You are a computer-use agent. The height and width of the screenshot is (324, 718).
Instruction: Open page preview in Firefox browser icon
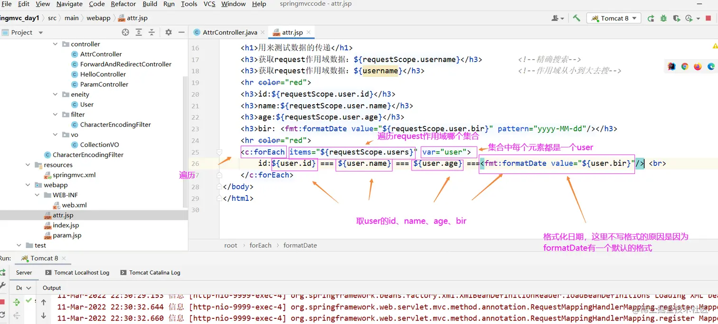698,67
